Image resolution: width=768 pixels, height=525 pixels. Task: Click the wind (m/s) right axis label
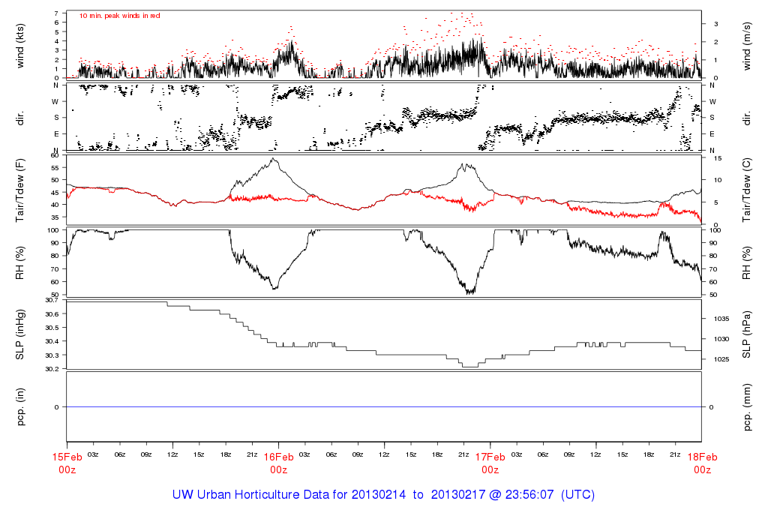[747, 46]
